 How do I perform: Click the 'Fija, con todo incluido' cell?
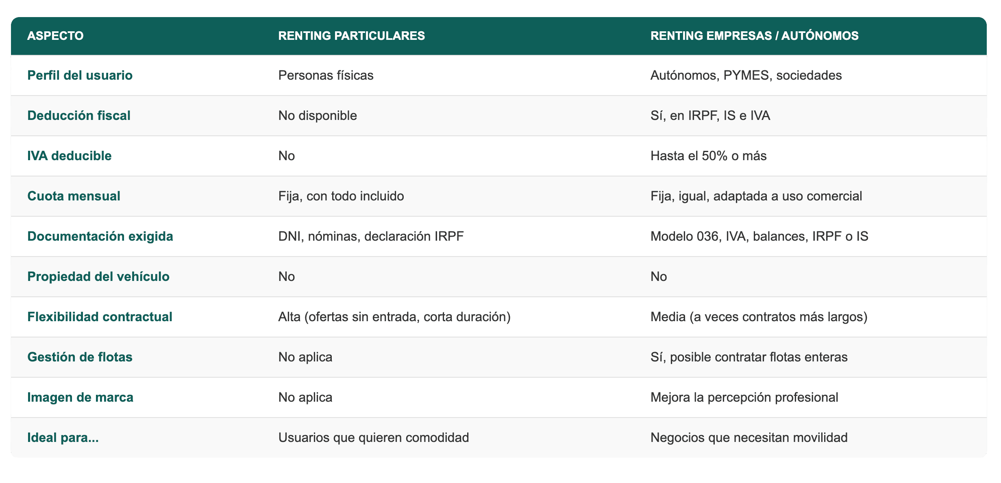341,196
